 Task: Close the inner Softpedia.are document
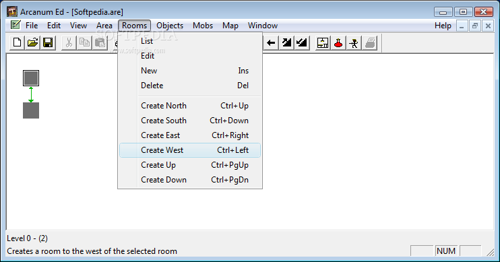coord(488,26)
